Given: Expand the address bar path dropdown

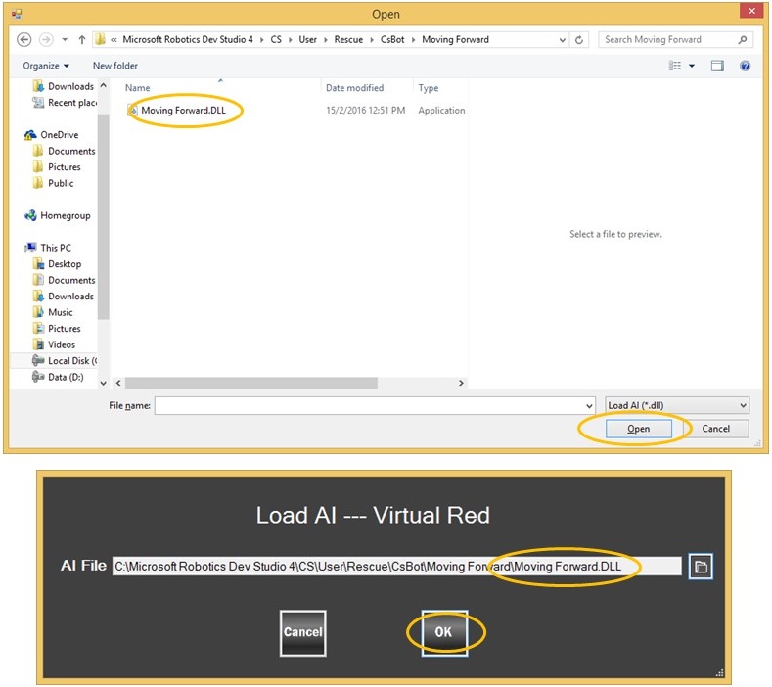Looking at the screenshot, I should (562, 40).
